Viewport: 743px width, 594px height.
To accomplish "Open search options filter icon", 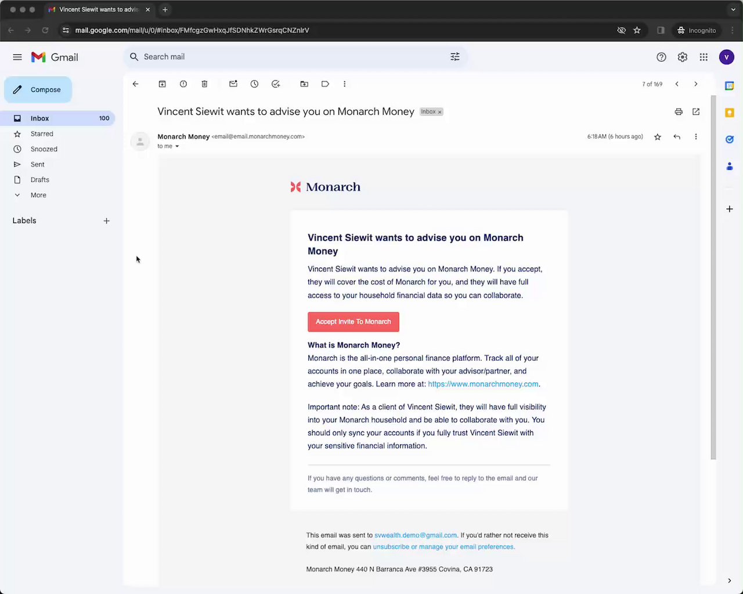I will click(x=455, y=57).
